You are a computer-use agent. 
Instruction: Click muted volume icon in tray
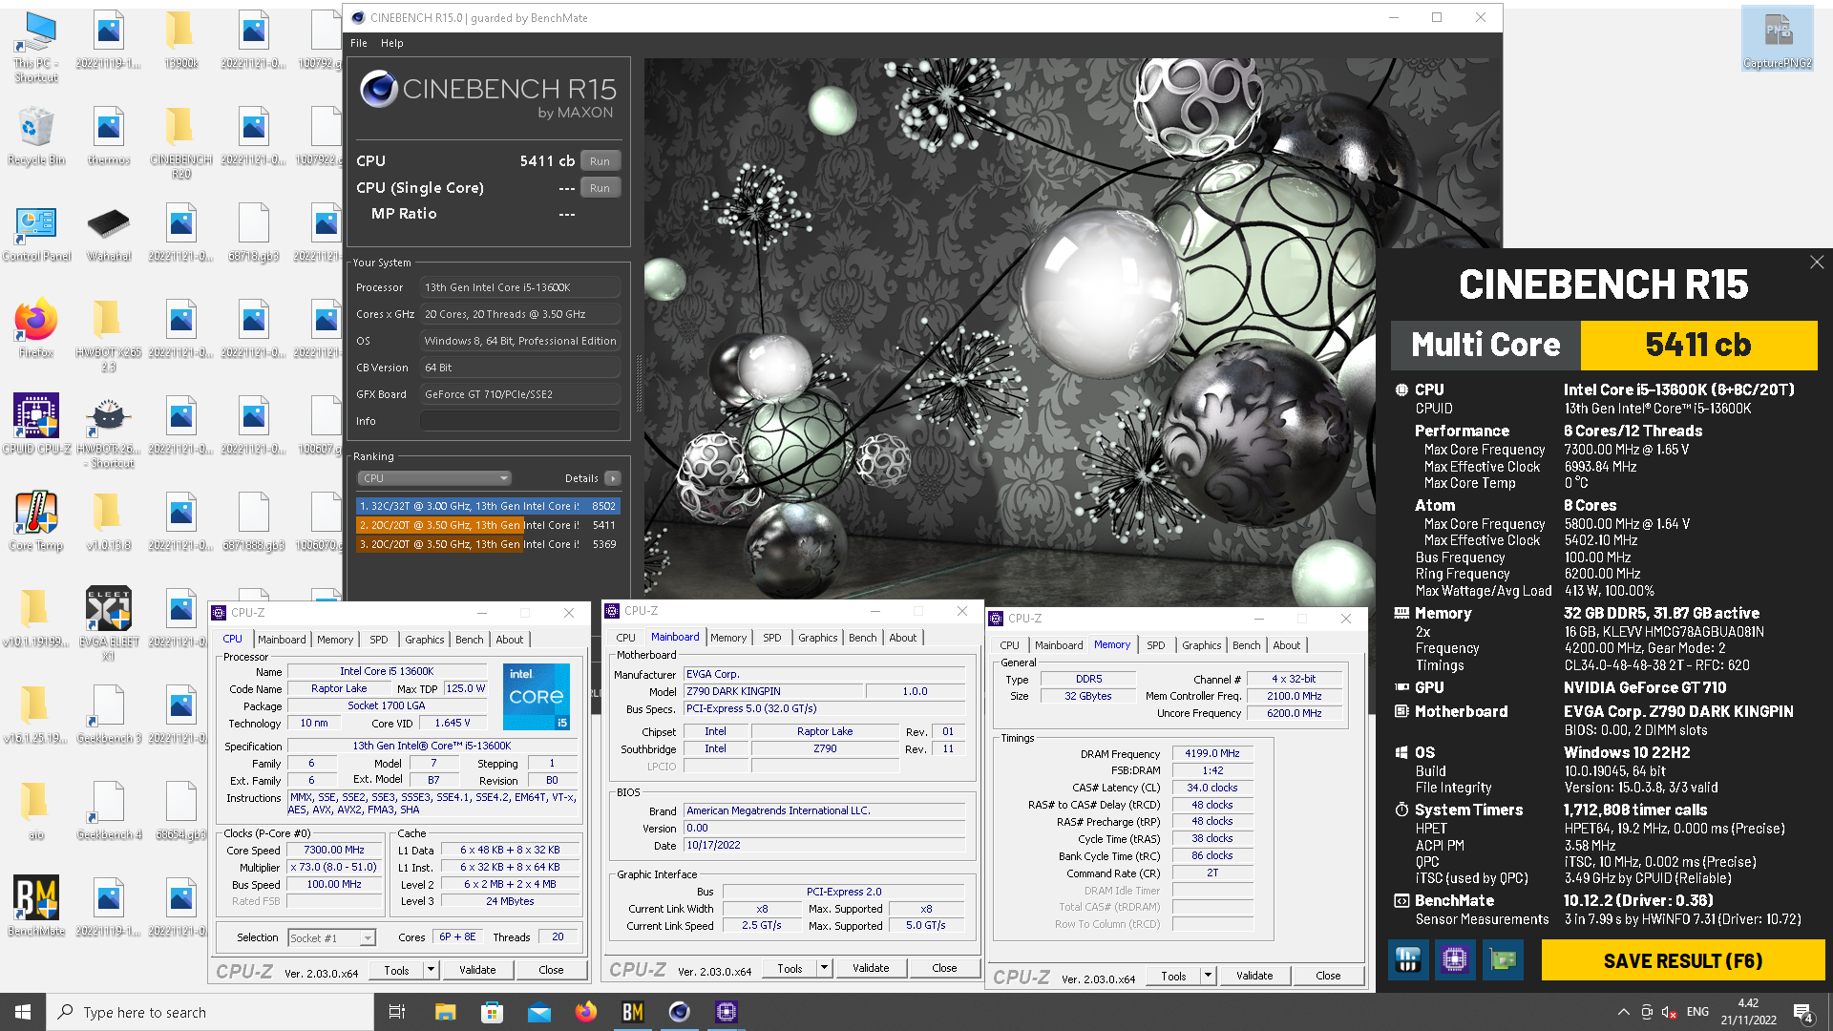[x=1670, y=1012]
